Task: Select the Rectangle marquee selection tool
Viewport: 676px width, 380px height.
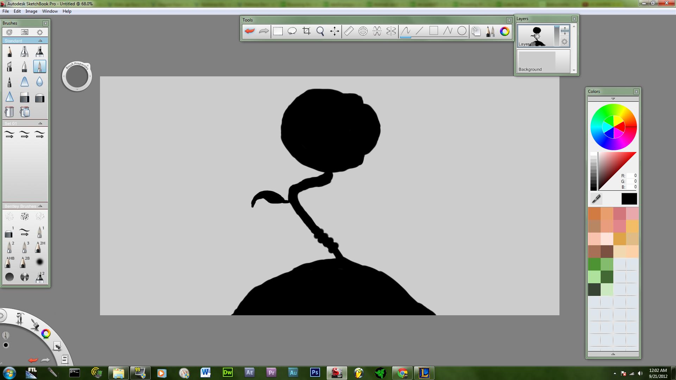Action: 278,31
